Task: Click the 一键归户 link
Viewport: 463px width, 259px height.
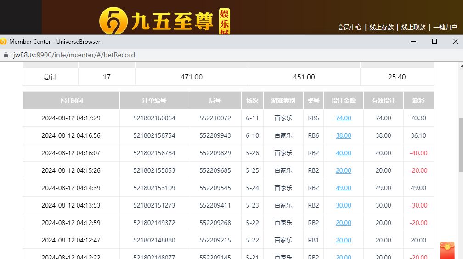Action: (x=445, y=27)
